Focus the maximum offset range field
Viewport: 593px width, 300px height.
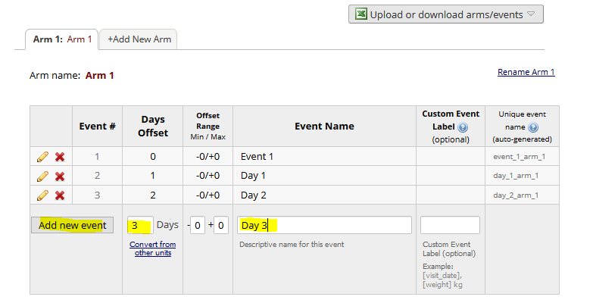(221, 225)
